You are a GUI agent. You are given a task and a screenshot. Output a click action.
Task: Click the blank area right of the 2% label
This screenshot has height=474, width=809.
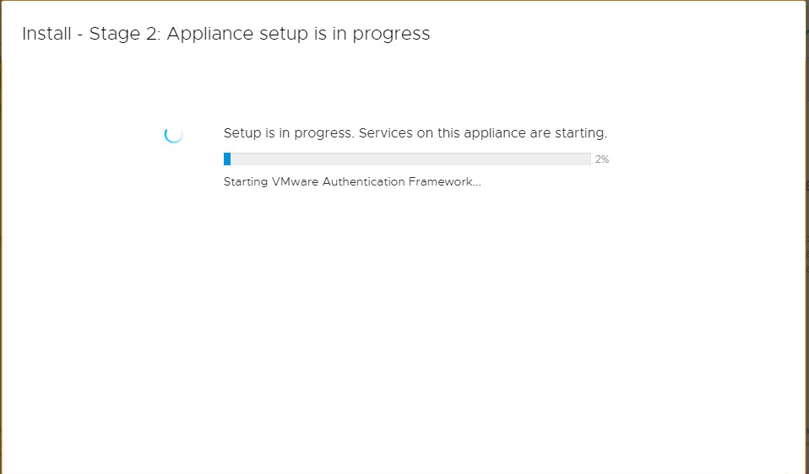click(701, 159)
